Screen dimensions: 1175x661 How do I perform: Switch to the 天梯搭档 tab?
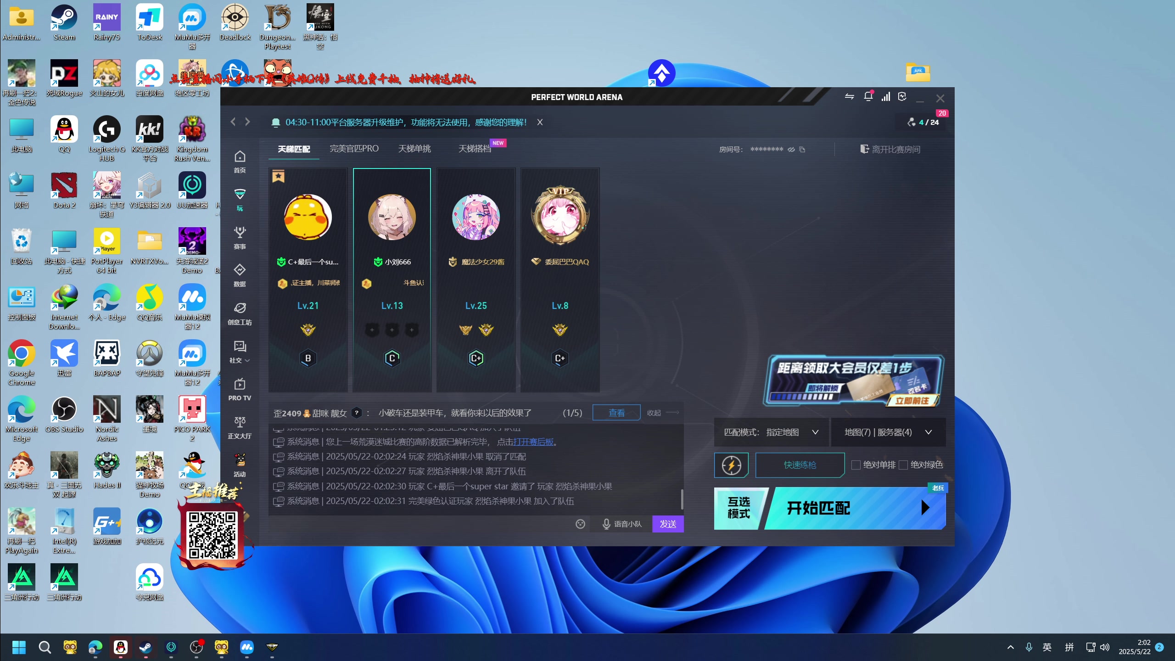pos(475,149)
